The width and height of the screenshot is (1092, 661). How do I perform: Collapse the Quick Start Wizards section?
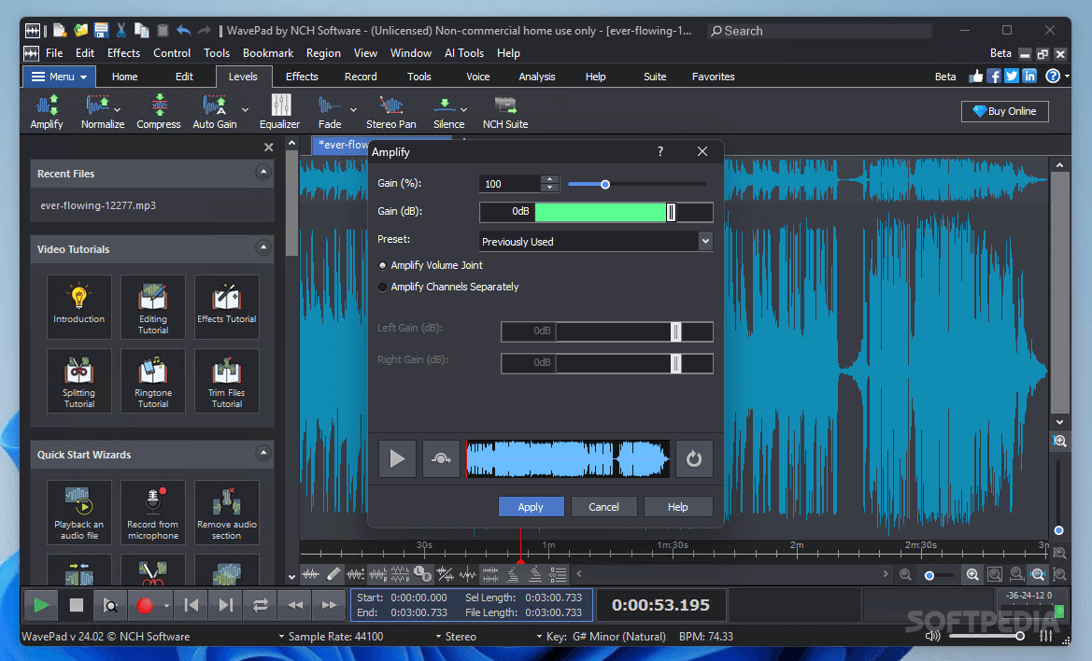pyautogui.click(x=263, y=453)
